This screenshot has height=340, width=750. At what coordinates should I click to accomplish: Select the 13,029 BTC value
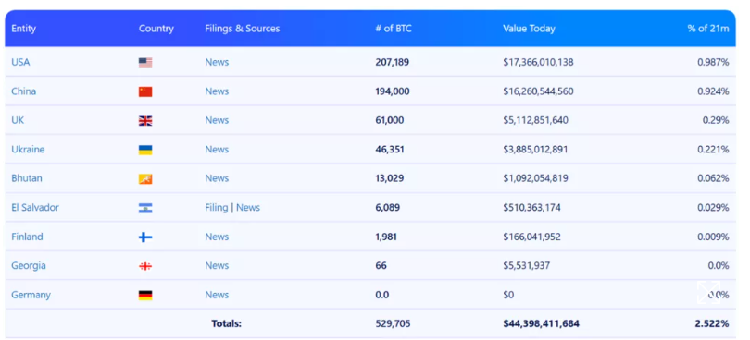pyautogui.click(x=389, y=178)
